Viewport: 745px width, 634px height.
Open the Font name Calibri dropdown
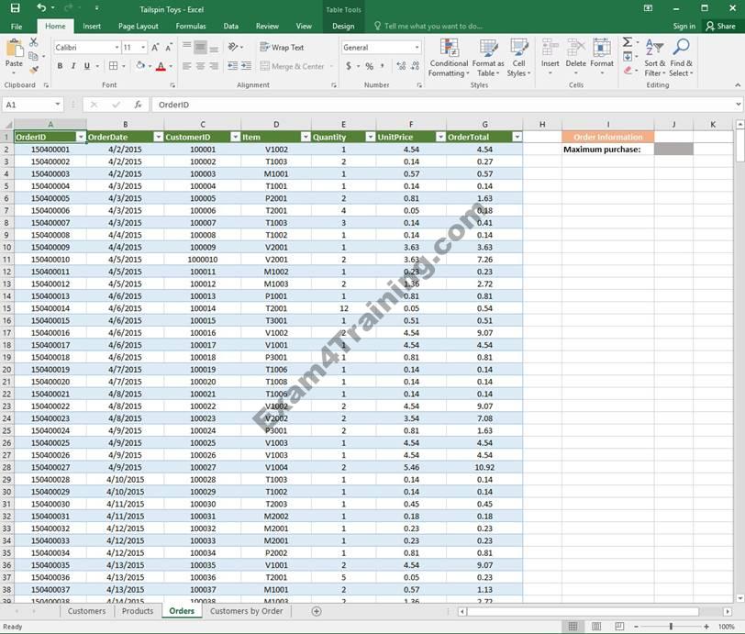pyautogui.click(x=117, y=47)
